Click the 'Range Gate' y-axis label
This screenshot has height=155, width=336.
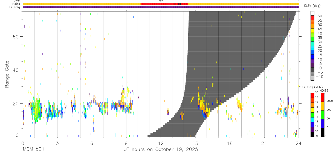pos(7,74)
